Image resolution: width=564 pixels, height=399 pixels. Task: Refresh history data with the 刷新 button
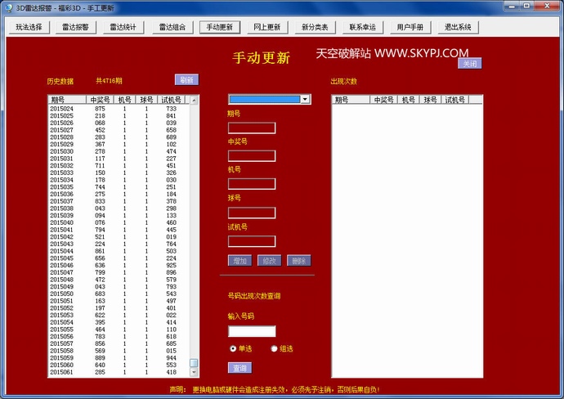pos(186,80)
